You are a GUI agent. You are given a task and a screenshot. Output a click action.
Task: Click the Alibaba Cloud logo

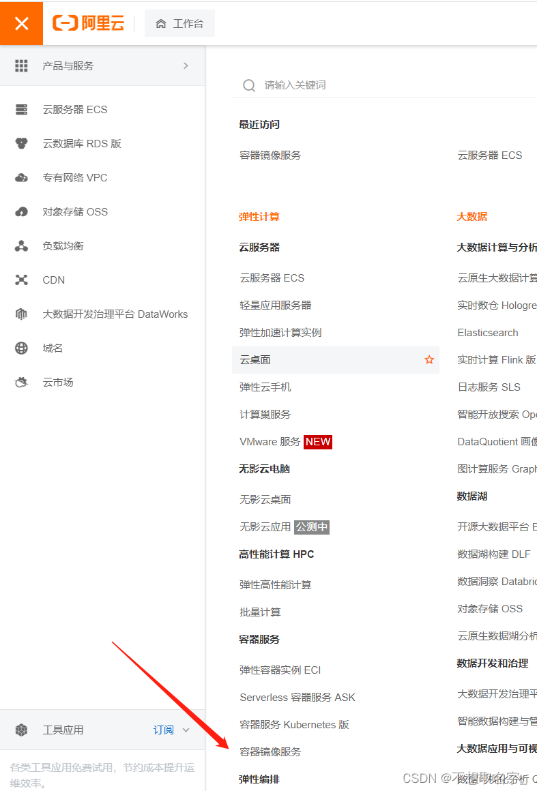pyautogui.click(x=88, y=23)
